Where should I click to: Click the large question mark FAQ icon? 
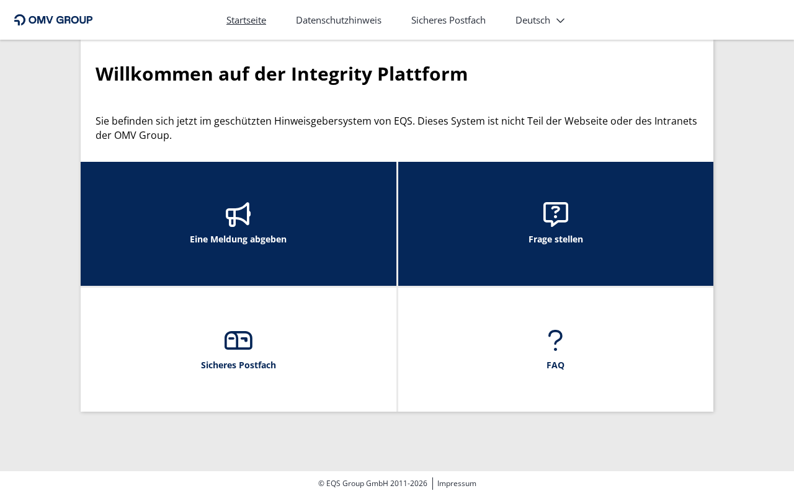pyautogui.click(x=555, y=340)
